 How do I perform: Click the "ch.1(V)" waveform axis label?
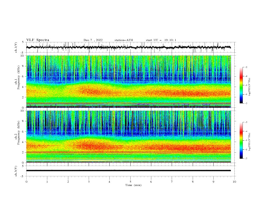[16, 47]
